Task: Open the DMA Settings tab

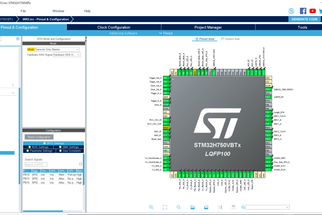Action: click(69, 147)
